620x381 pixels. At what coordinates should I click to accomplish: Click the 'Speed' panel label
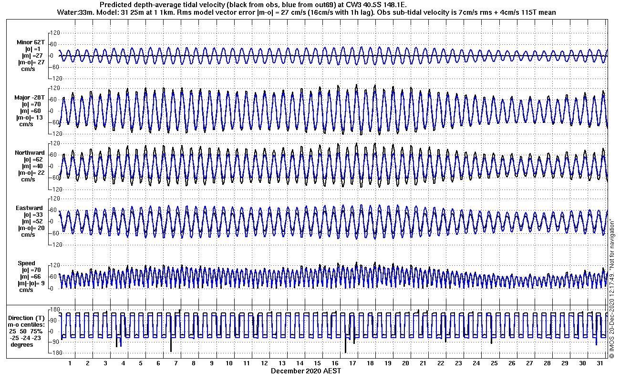26,263
